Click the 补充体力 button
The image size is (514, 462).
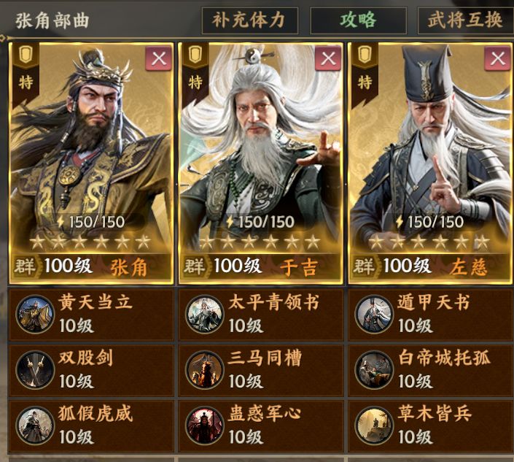250,20
